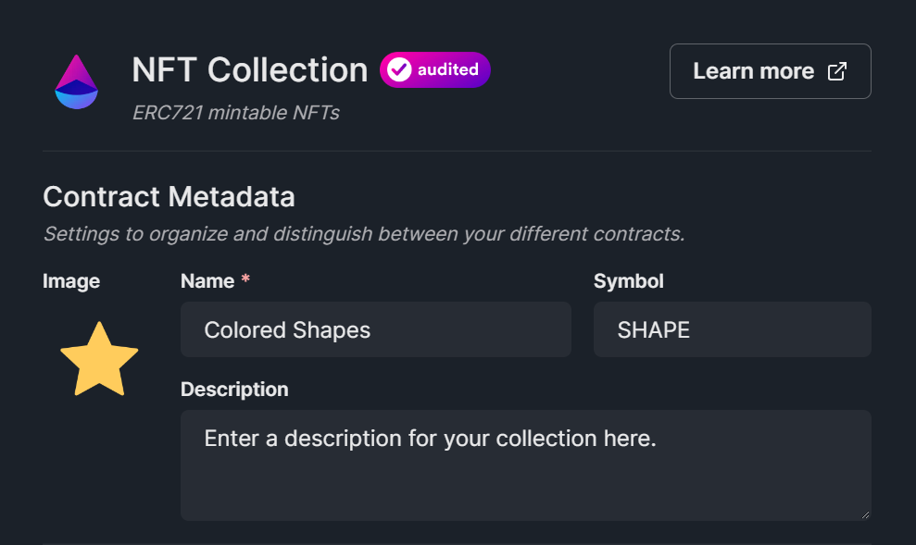This screenshot has height=545, width=916.
Task: Click the checkmark inside the audited badge
Action: pos(399,69)
